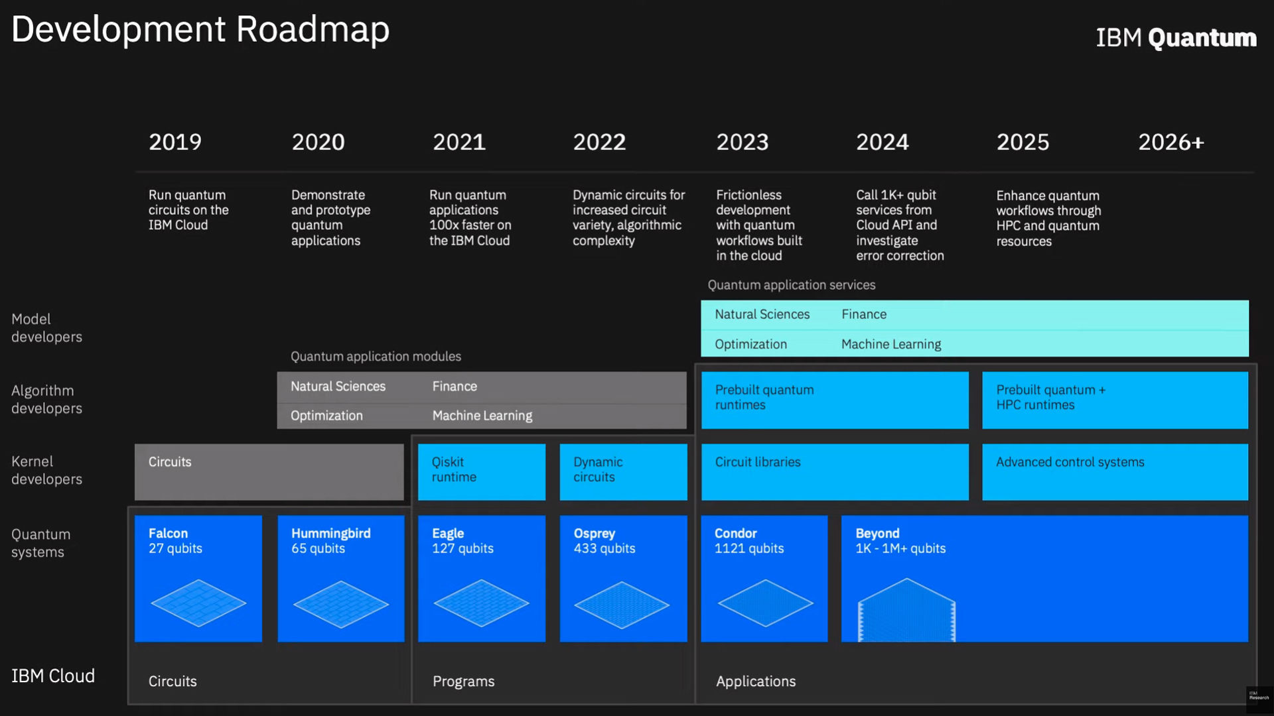Viewport: 1274px width, 716px height.
Task: Click the Prebuilt quantum runtimes block
Action: tap(834, 400)
